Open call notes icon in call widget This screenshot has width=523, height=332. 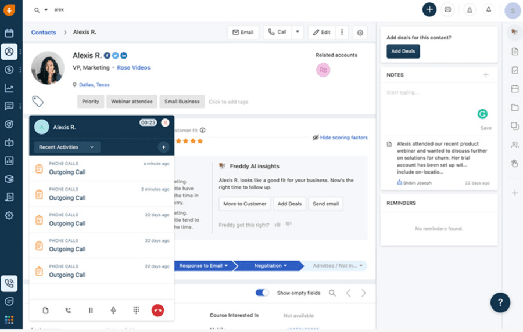[x=46, y=311]
